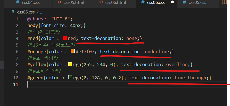This screenshot has height=106, width=230.
Task: Click line number 6 in gutter
Action: click(x=17, y=51)
